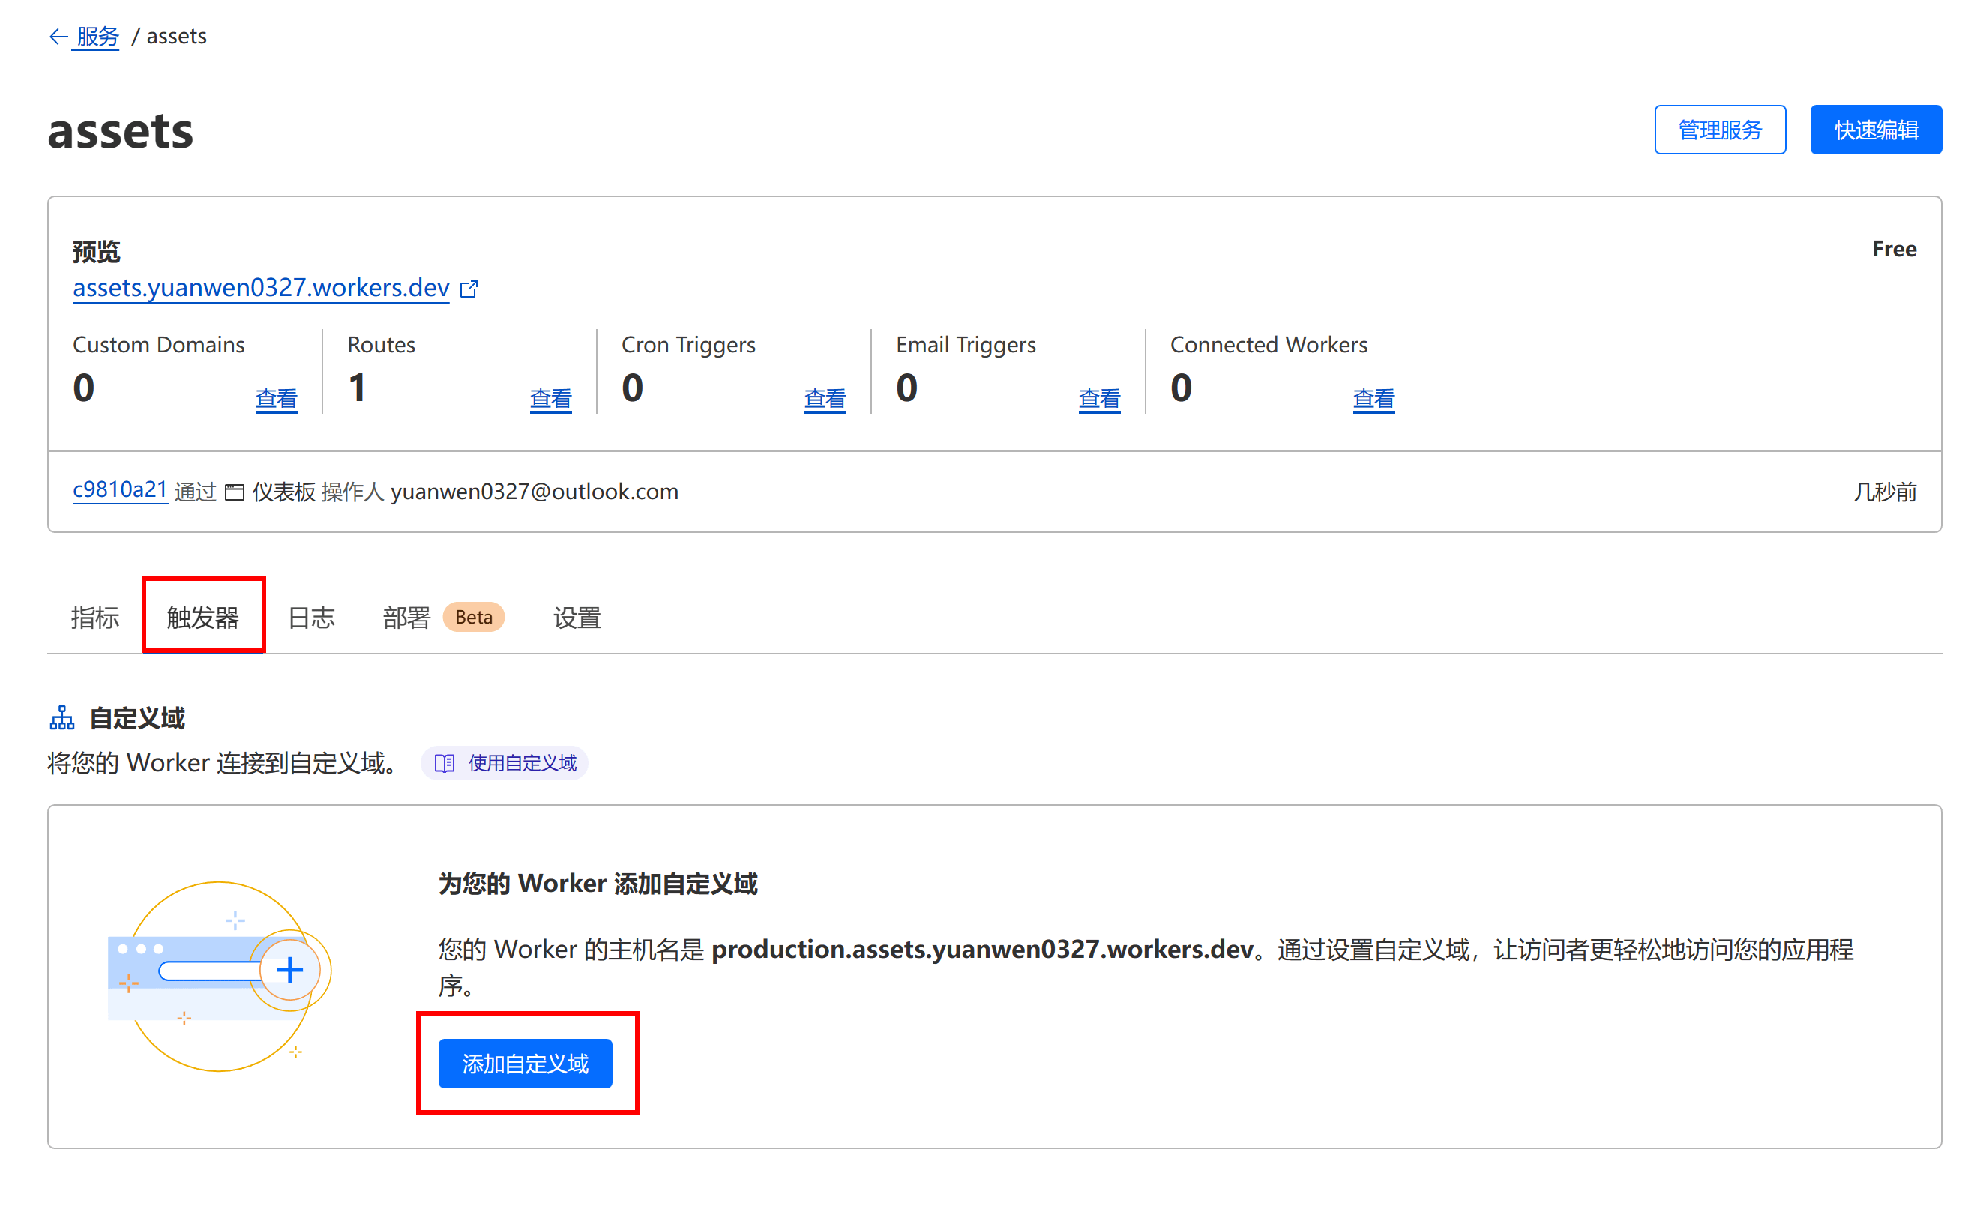Click 查看 under Connected Workers

[x=1373, y=398]
